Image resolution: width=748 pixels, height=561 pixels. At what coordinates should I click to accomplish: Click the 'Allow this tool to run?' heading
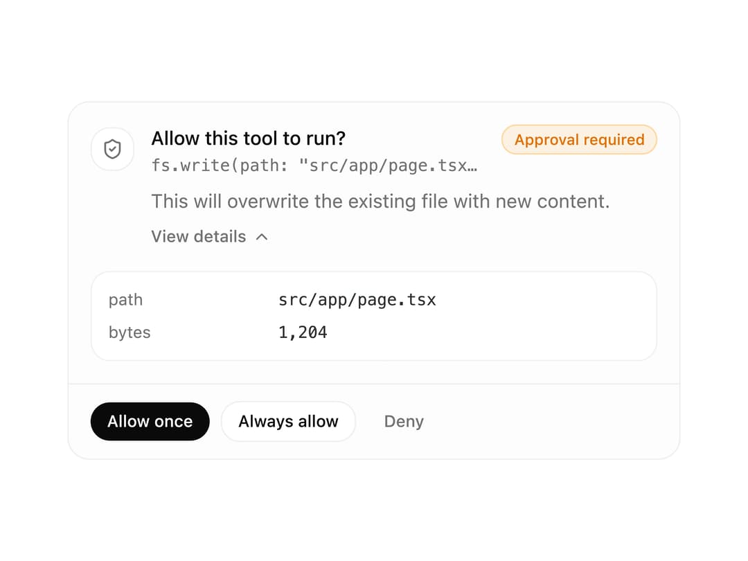tap(248, 139)
